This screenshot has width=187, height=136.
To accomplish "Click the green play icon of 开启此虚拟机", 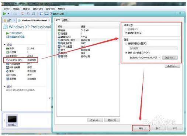I will 7,33.
